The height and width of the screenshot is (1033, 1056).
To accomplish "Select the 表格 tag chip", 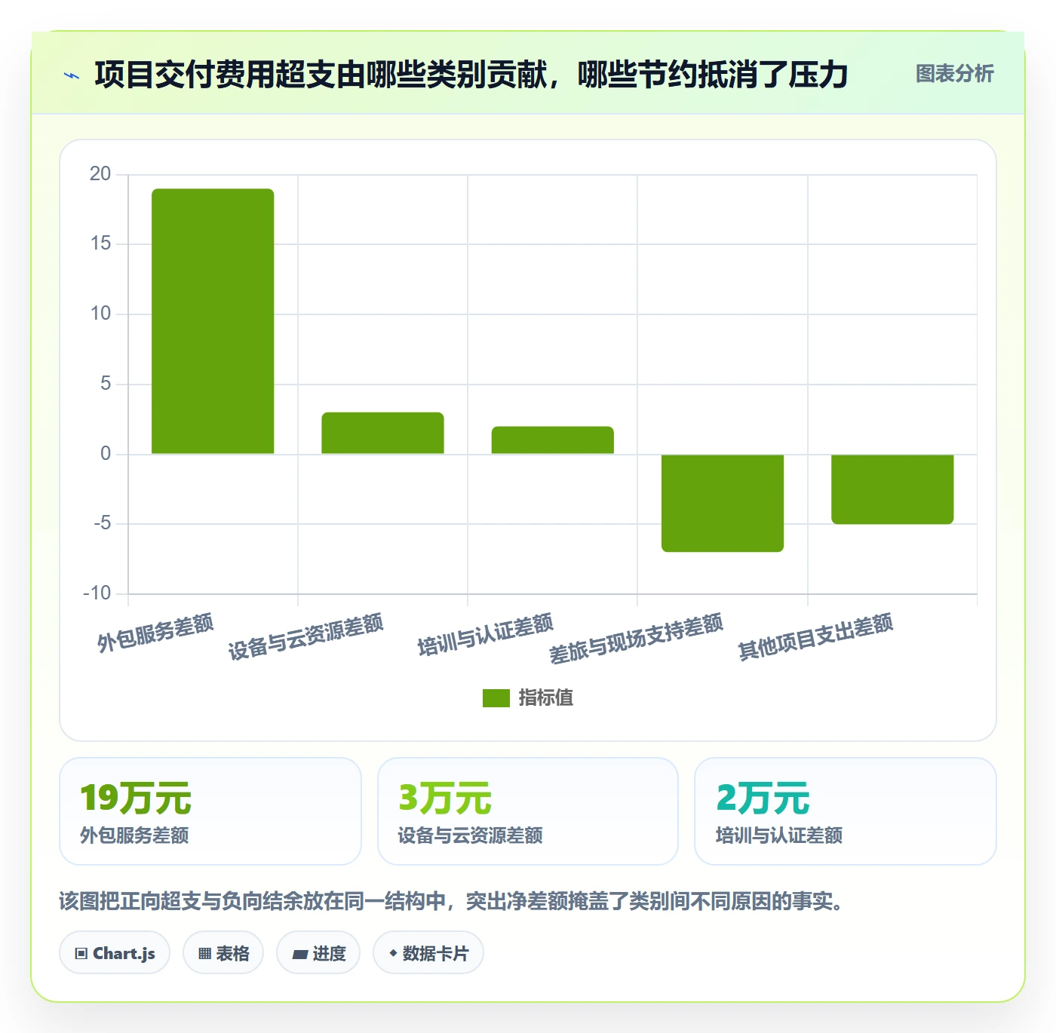I will click(223, 953).
